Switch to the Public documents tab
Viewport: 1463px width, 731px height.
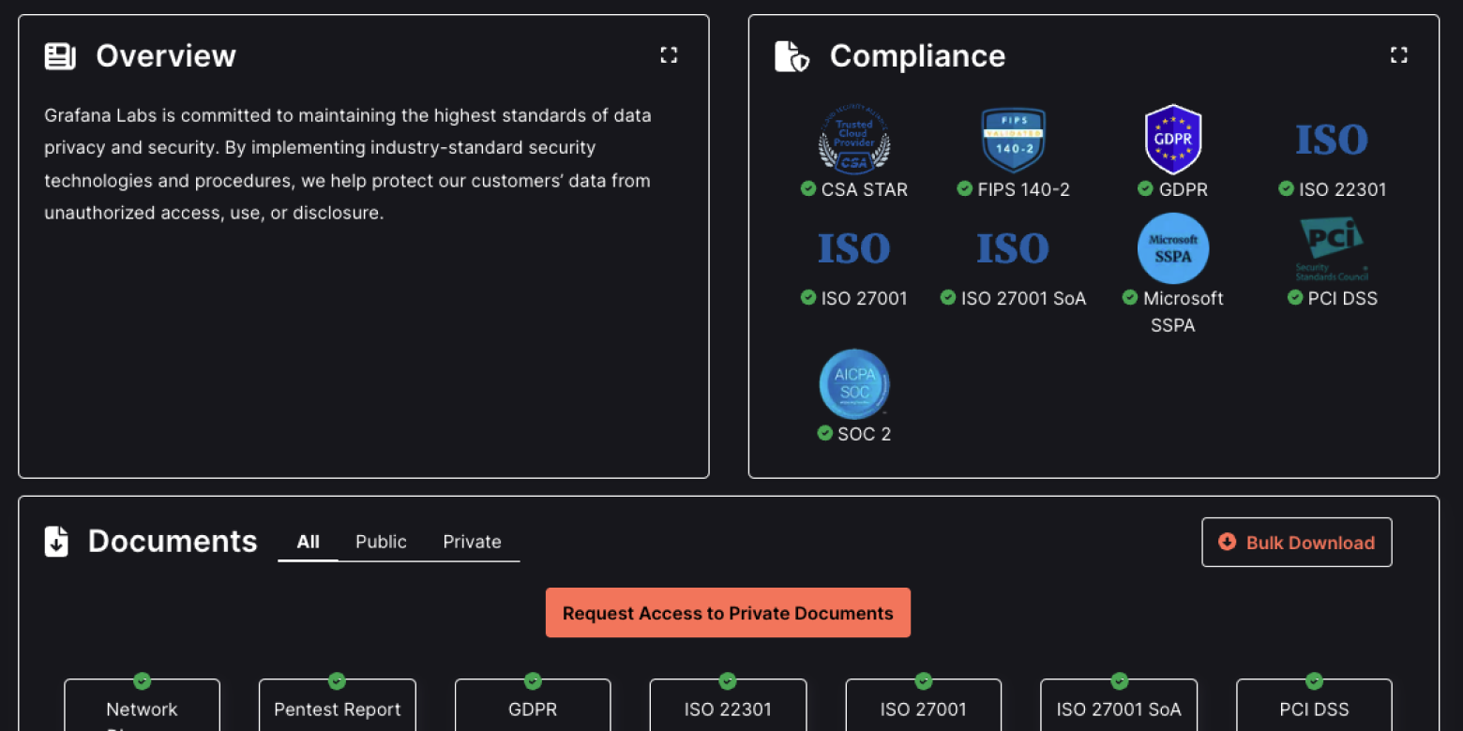click(381, 542)
